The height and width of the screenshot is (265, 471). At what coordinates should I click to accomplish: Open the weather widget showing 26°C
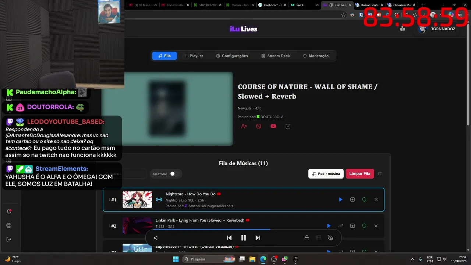(13, 259)
